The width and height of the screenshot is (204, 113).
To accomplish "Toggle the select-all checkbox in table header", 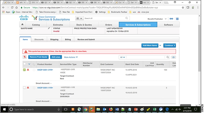I will (x=24, y=64).
